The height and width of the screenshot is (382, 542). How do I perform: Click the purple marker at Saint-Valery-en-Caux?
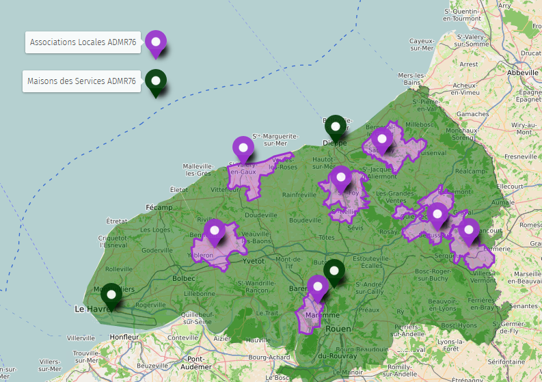(243, 149)
